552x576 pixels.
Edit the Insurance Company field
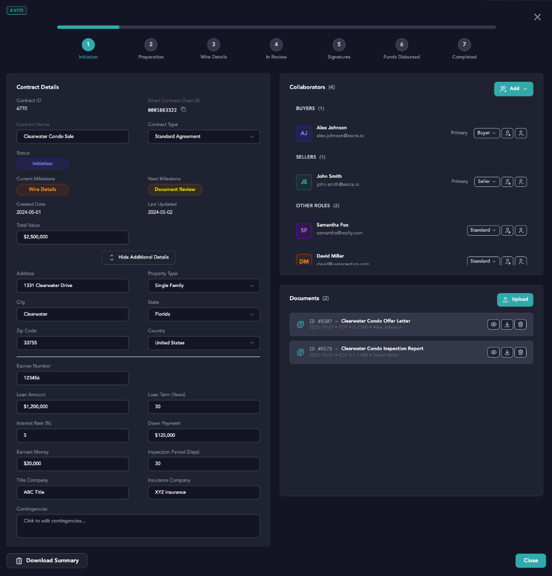pos(204,493)
